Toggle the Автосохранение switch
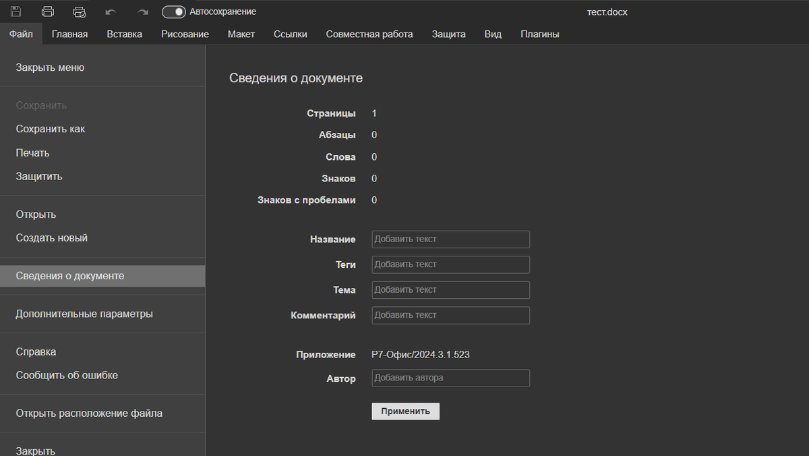 coord(174,11)
